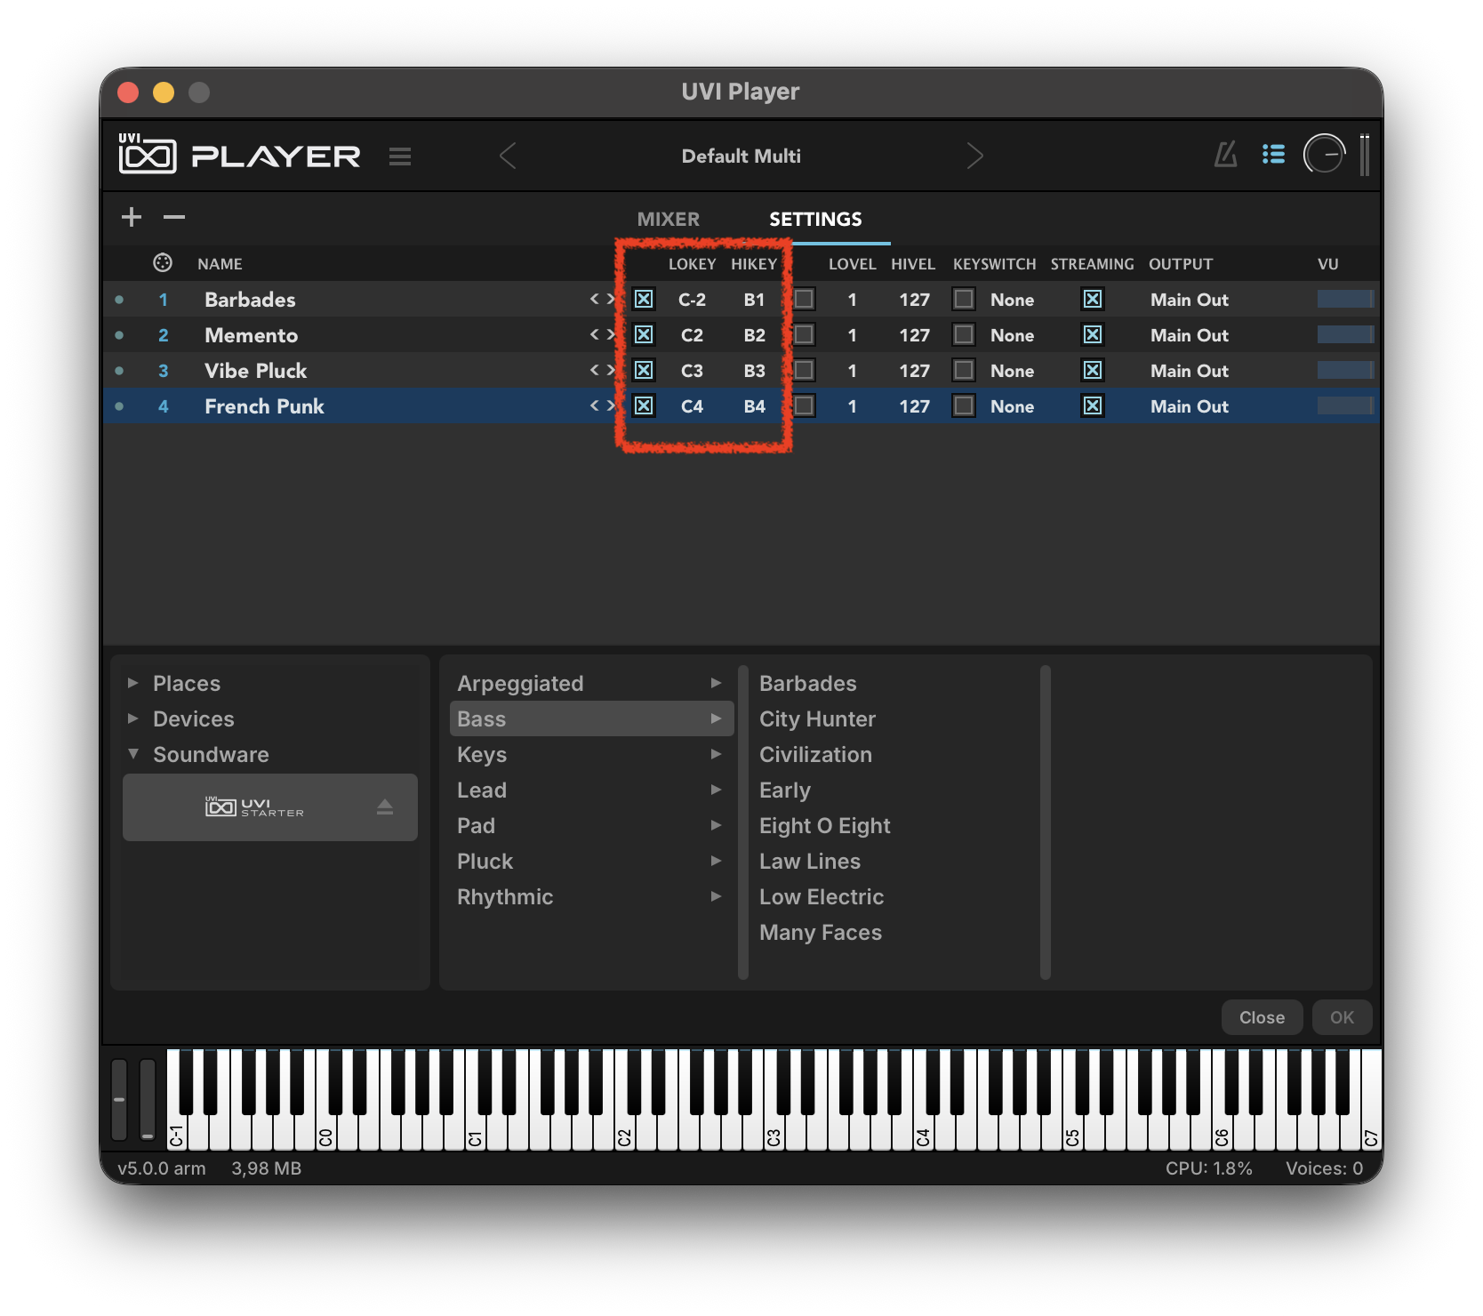Toggle status dot of Barbades part
This screenshot has width=1483, height=1316.
[119, 300]
